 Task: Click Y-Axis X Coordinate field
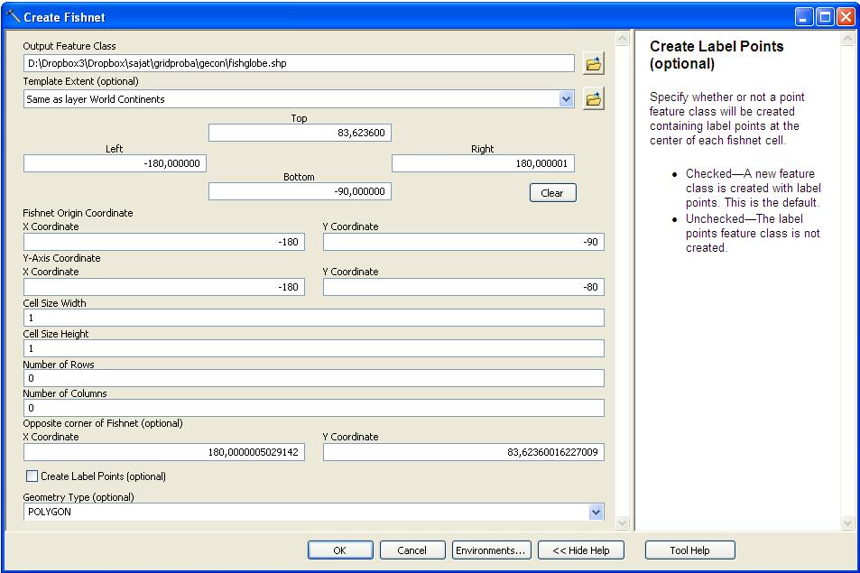pos(164,287)
